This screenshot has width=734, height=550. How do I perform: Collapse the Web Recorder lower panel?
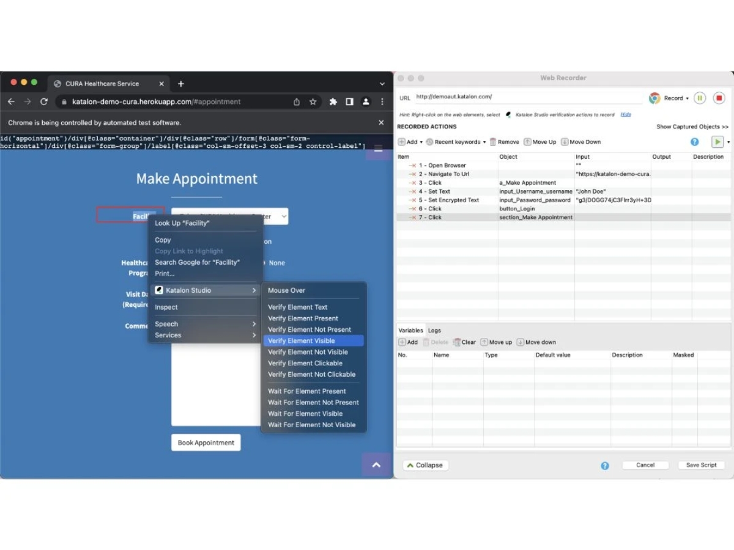click(x=425, y=465)
